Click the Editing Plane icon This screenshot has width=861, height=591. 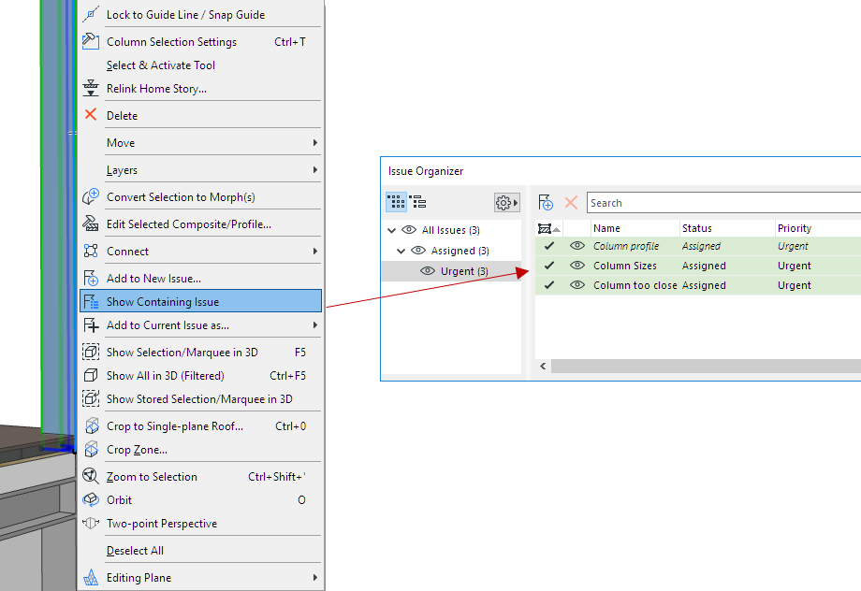pyautogui.click(x=91, y=577)
